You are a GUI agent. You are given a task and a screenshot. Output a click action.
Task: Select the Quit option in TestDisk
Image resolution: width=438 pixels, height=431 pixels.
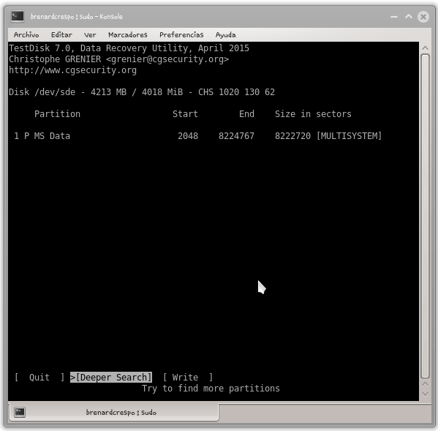[39, 378]
